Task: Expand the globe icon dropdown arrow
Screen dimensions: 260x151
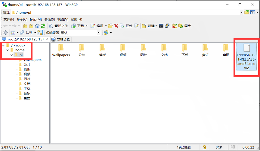Action: [111, 33]
